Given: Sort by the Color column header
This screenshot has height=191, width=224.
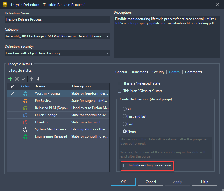Looking at the screenshot, I should tap(25, 86).
